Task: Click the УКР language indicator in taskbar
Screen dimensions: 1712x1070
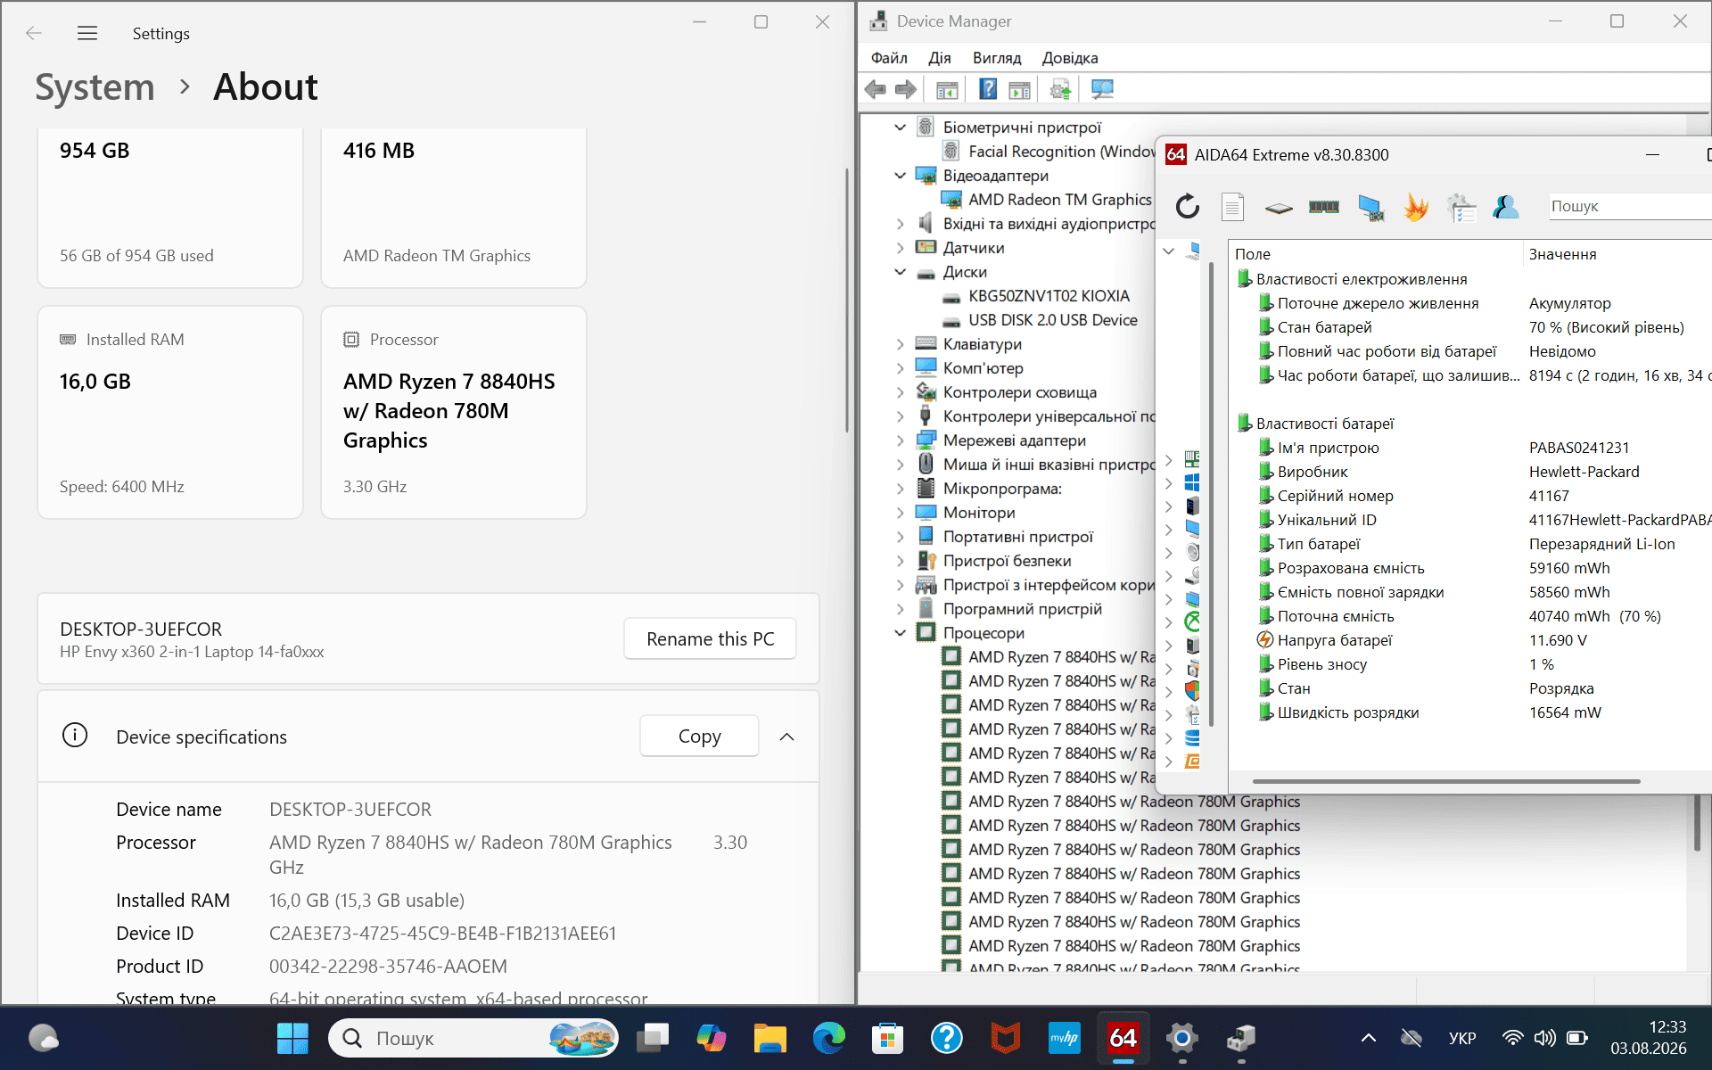Action: [1462, 1038]
